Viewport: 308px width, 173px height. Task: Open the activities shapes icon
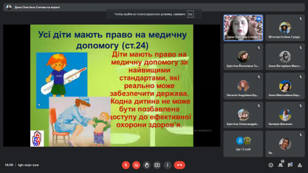(300, 165)
